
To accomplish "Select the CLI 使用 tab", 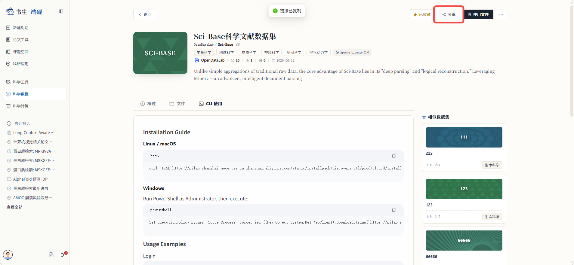I will click(210, 104).
